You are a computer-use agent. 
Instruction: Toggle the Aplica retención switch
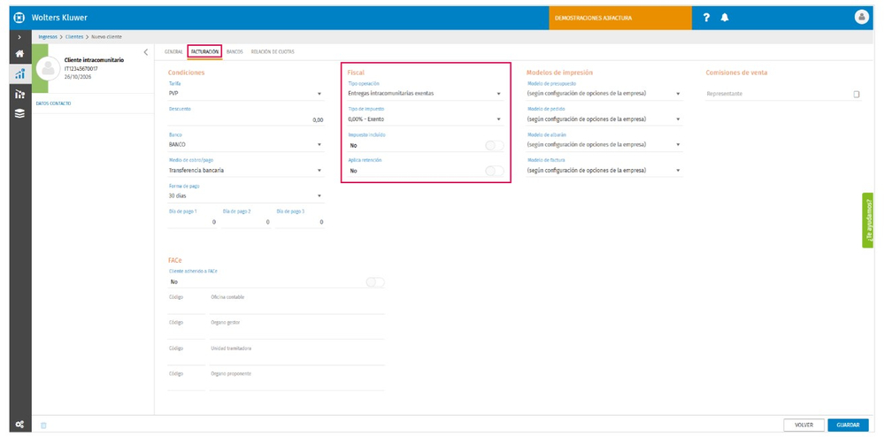pos(495,171)
